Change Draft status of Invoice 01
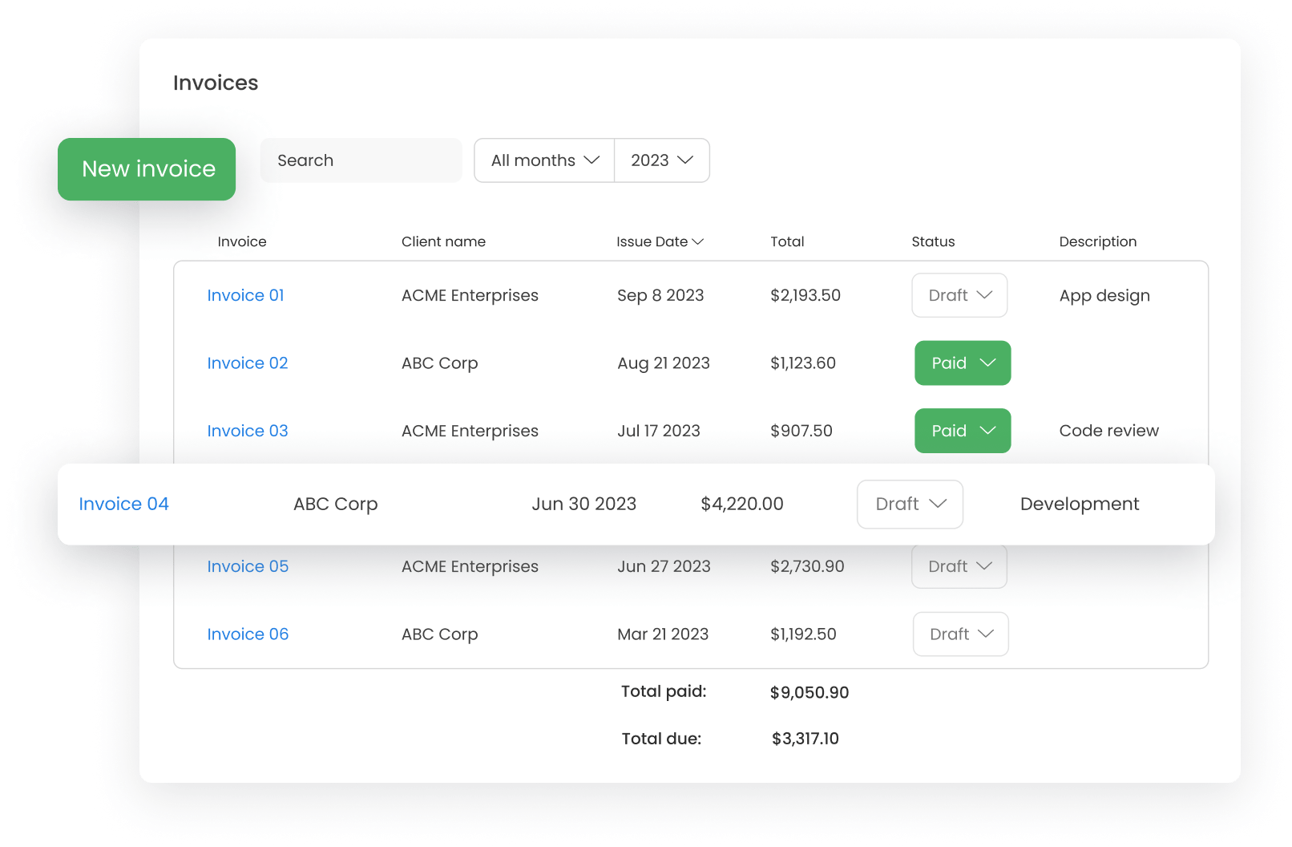The width and height of the screenshot is (1292, 847). 959,295
